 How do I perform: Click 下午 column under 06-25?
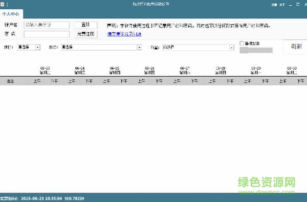[124, 81]
